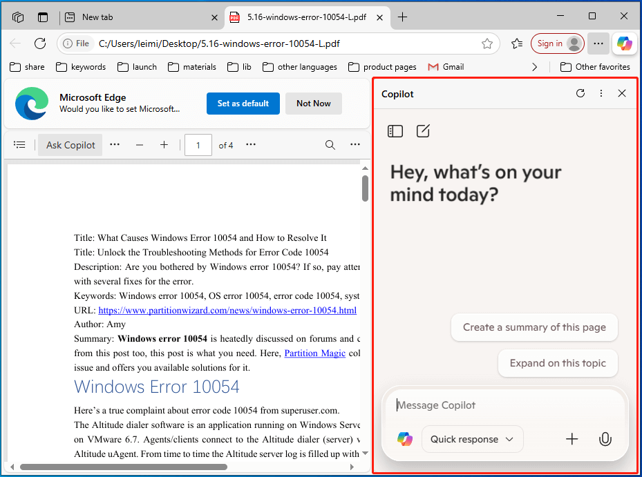Image resolution: width=642 pixels, height=477 pixels.
Task: Close the Copilot pane
Action: 621,93
